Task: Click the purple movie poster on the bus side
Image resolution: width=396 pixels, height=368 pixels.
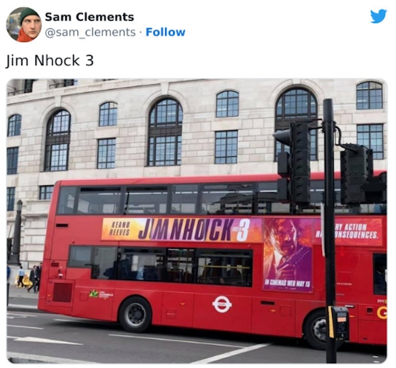Action: point(287,255)
